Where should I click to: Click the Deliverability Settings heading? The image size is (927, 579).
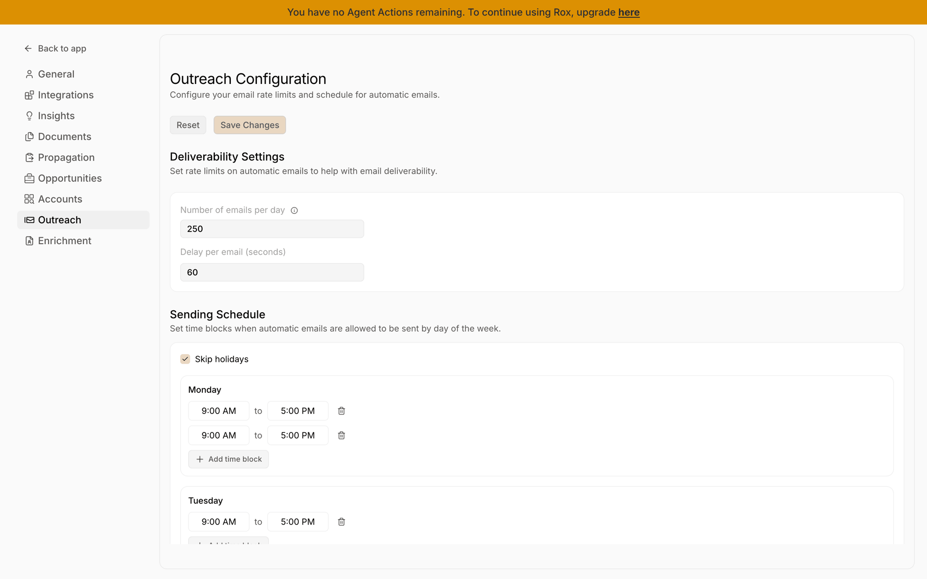(227, 157)
